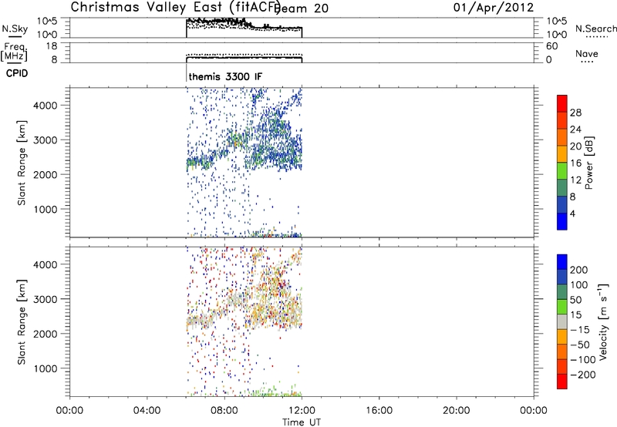Click 'Slant Range [km]' label of velocity panel
The height and width of the screenshot is (427, 617).
[22, 322]
